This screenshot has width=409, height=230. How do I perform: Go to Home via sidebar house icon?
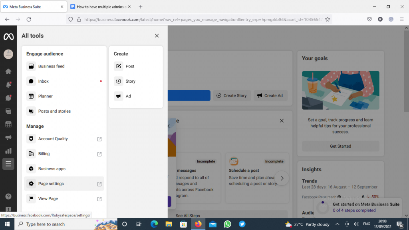(8, 71)
